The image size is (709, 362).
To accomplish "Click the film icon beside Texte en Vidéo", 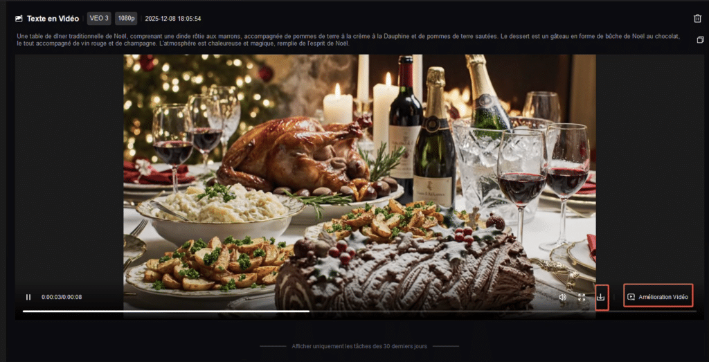I will [19, 19].
